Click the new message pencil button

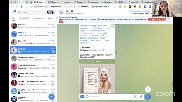click(51, 97)
